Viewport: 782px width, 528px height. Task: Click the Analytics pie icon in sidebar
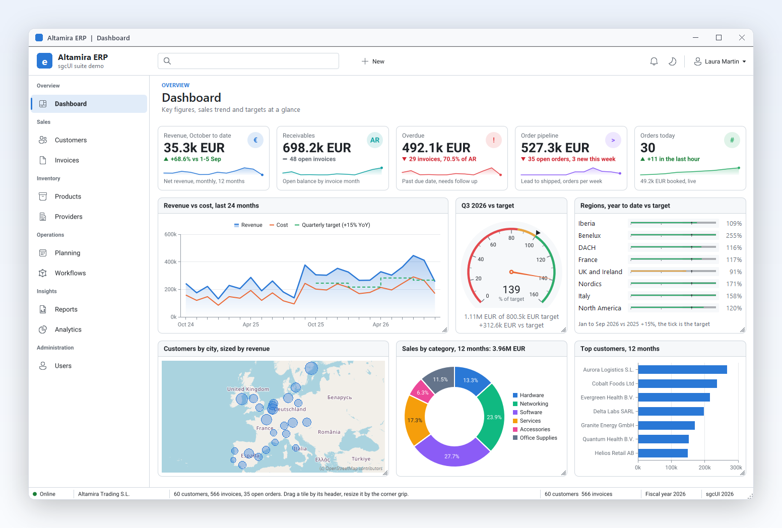pos(43,329)
